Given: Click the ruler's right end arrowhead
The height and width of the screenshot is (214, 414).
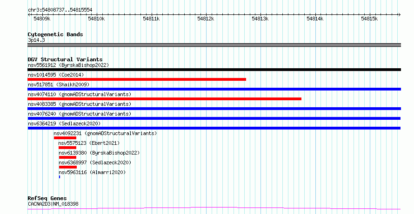Looking at the screenshot, I should pos(400,15).
